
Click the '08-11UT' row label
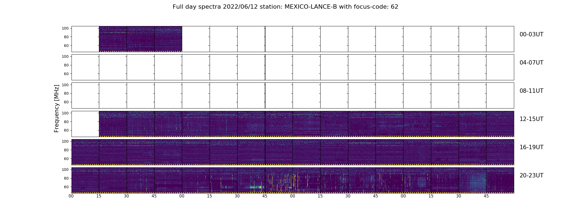pos(531,91)
